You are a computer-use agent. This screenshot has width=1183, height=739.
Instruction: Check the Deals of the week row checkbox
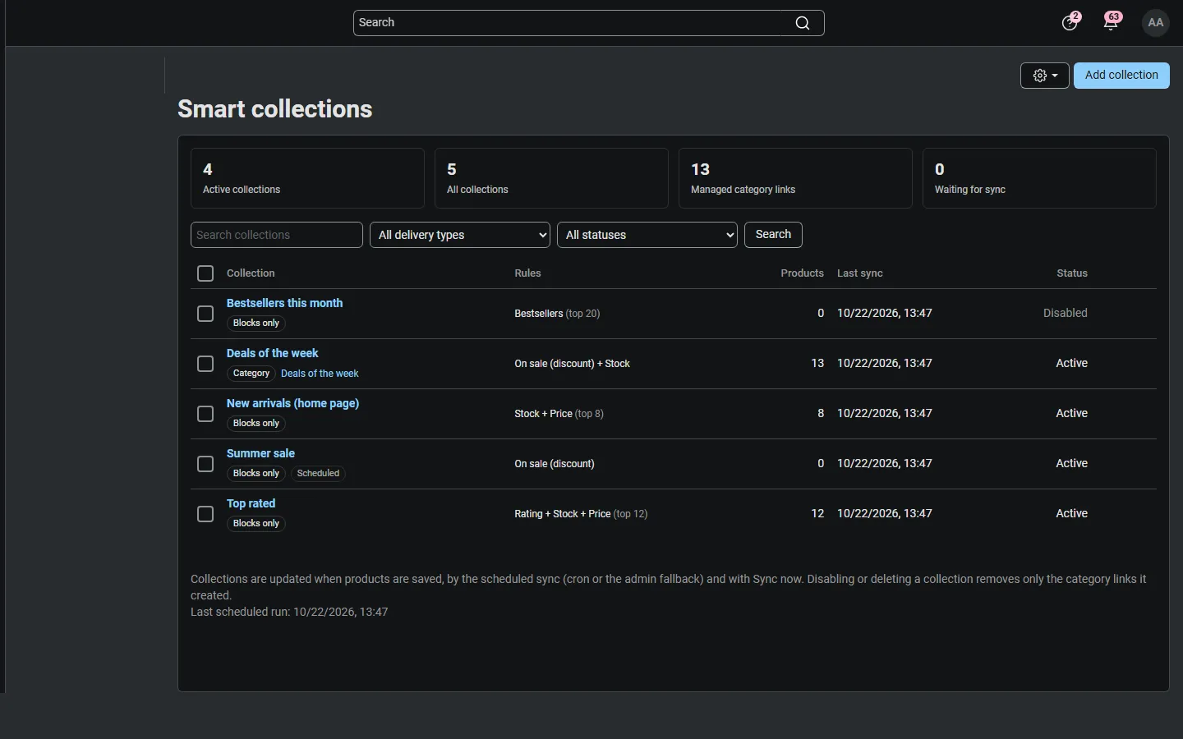205,364
